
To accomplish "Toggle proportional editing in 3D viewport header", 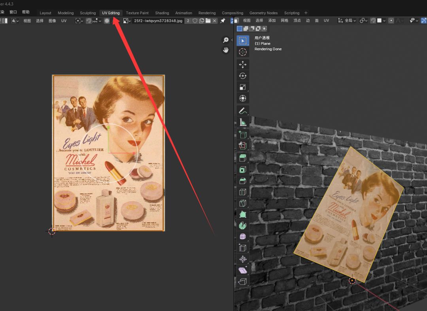I will 391,21.
